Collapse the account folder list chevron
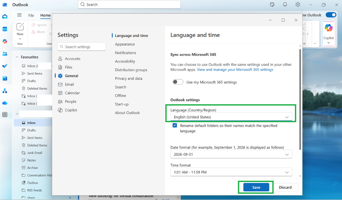 coord(17,114)
